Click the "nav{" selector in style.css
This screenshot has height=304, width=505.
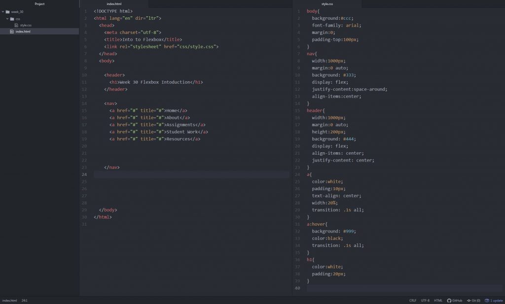pos(312,54)
